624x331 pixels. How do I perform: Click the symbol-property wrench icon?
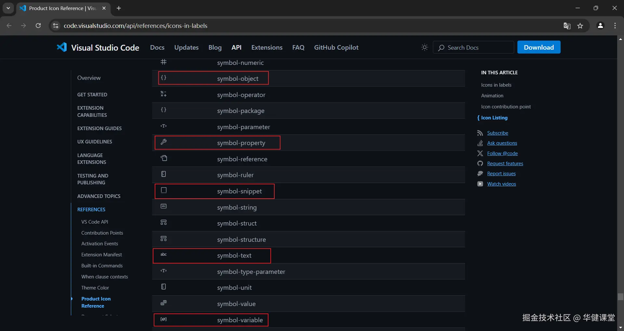pyautogui.click(x=163, y=142)
